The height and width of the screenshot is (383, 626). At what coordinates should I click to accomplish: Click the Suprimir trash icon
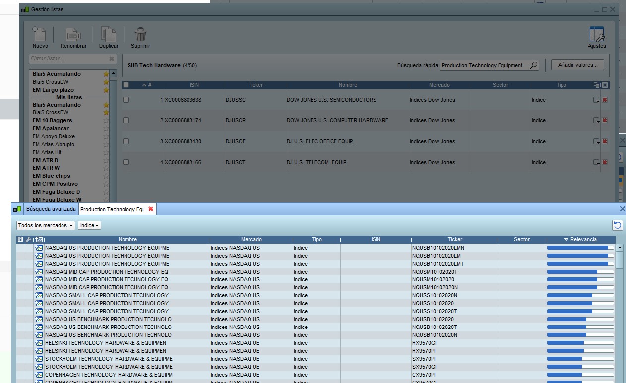140,34
